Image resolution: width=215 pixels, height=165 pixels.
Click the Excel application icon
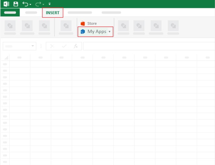(x=6, y=4)
